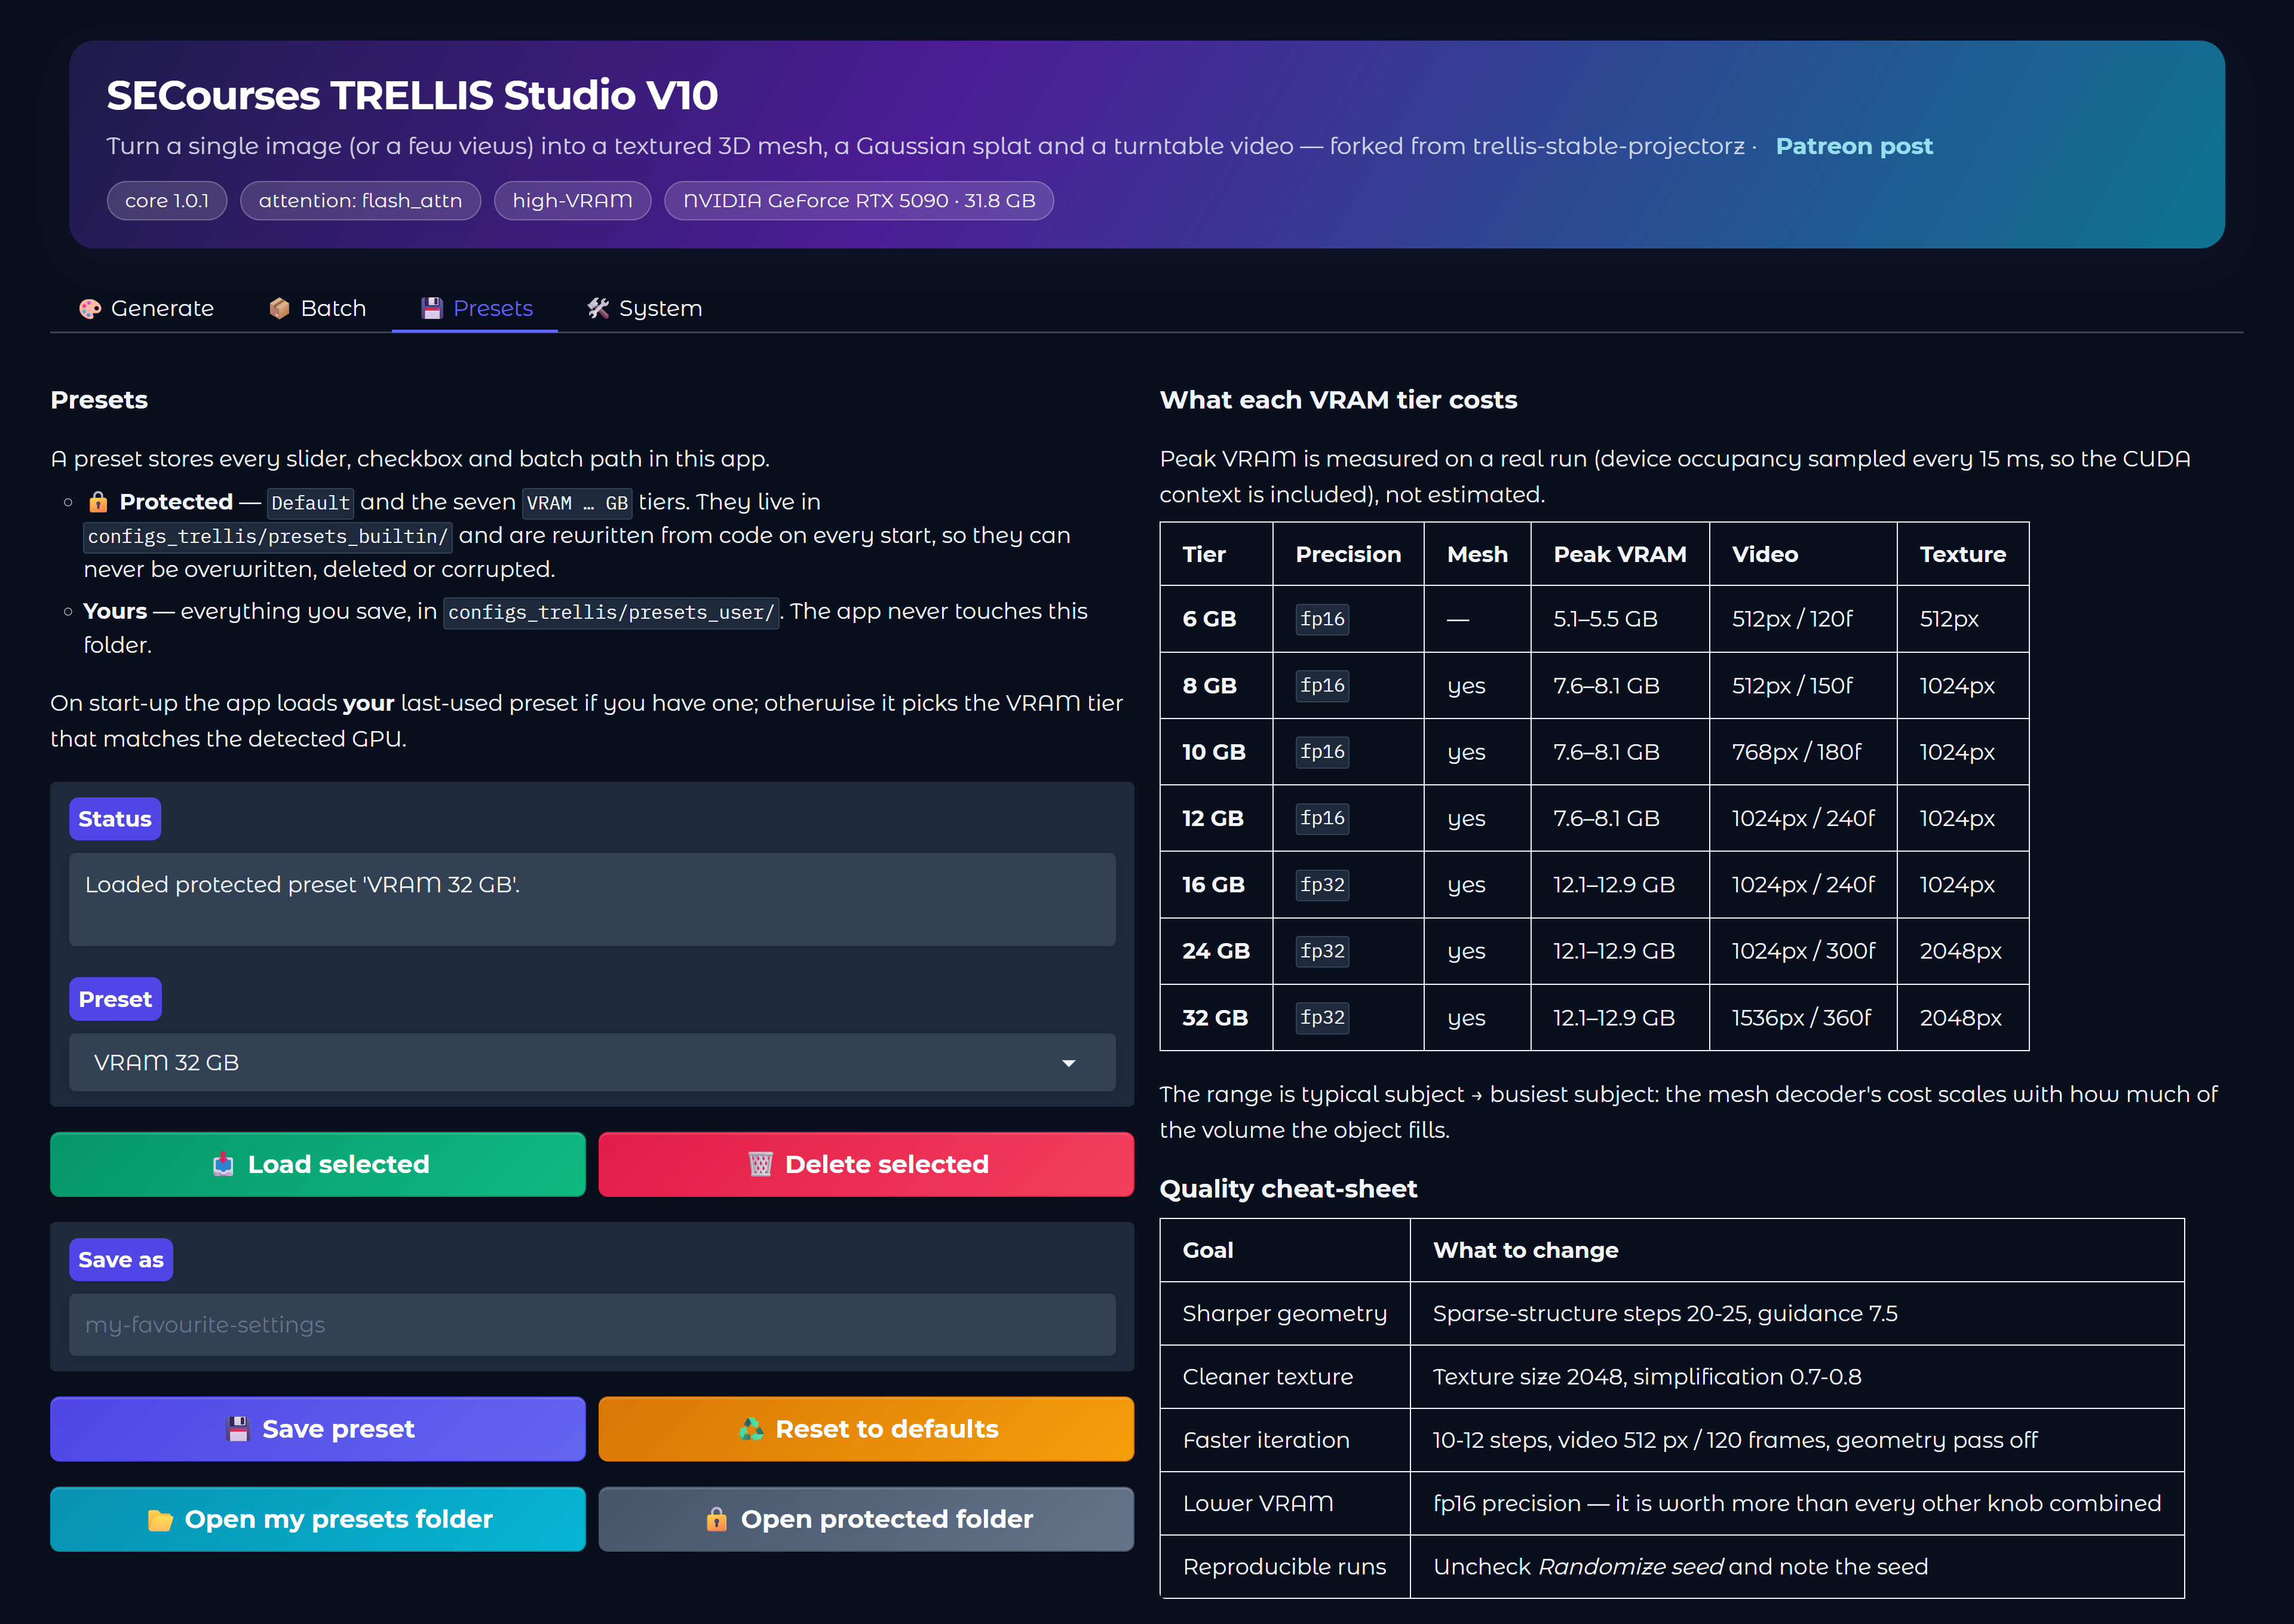Click the Status text box

[x=592, y=899]
